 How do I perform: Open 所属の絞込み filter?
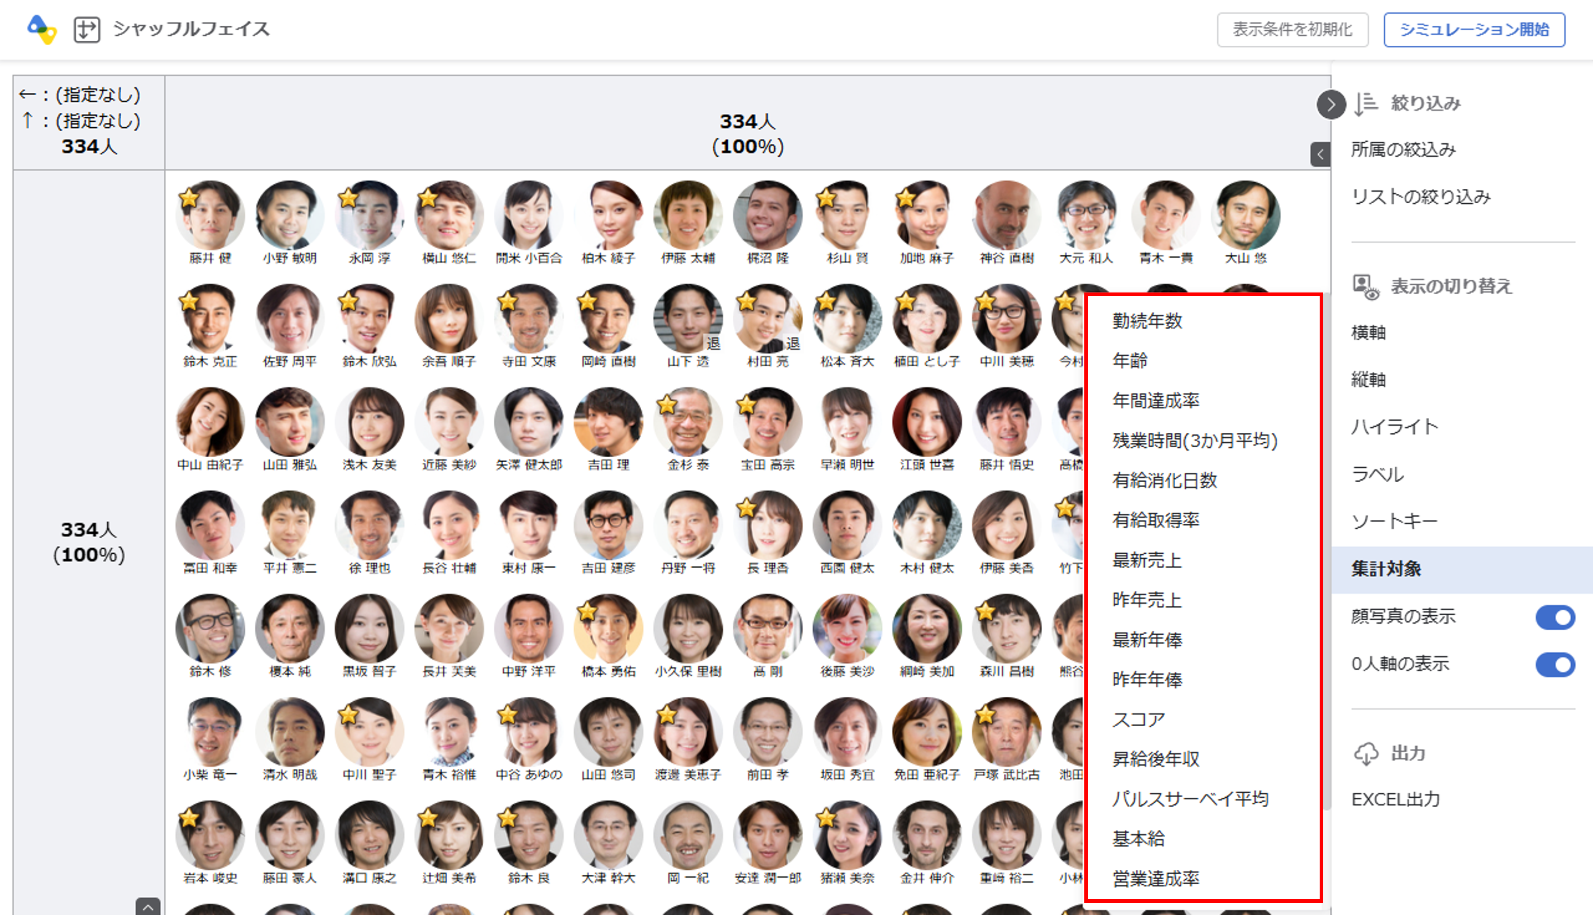1403,149
